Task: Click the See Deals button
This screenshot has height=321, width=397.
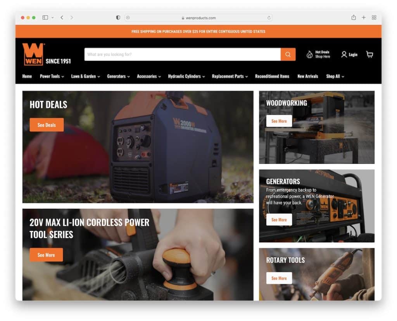Action: pyautogui.click(x=47, y=125)
